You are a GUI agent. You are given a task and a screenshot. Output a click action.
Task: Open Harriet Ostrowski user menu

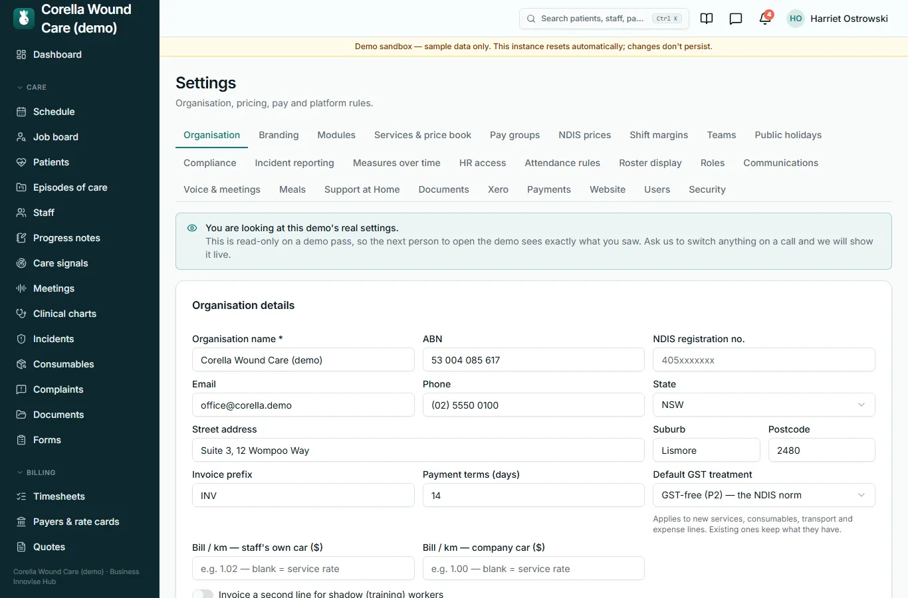(x=838, y=19)
